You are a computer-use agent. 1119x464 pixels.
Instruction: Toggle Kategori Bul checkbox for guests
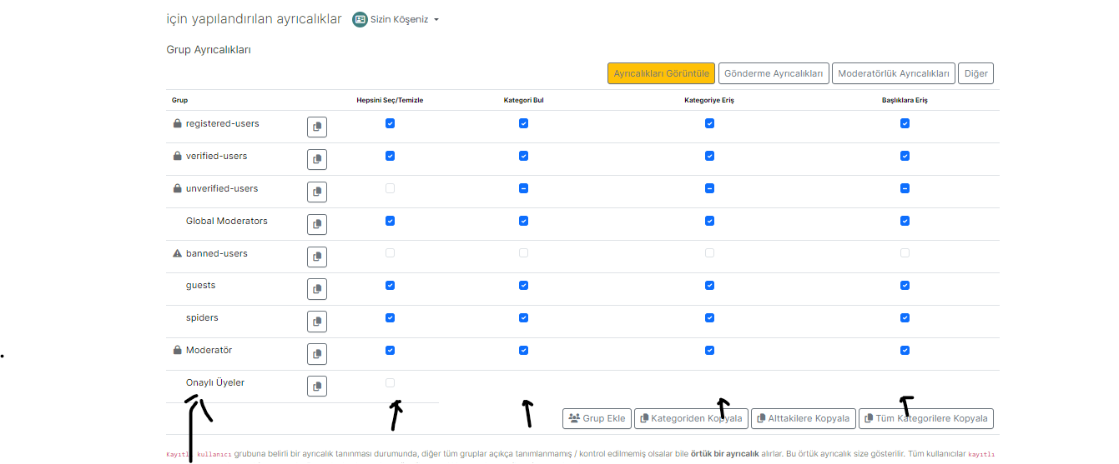523,285
